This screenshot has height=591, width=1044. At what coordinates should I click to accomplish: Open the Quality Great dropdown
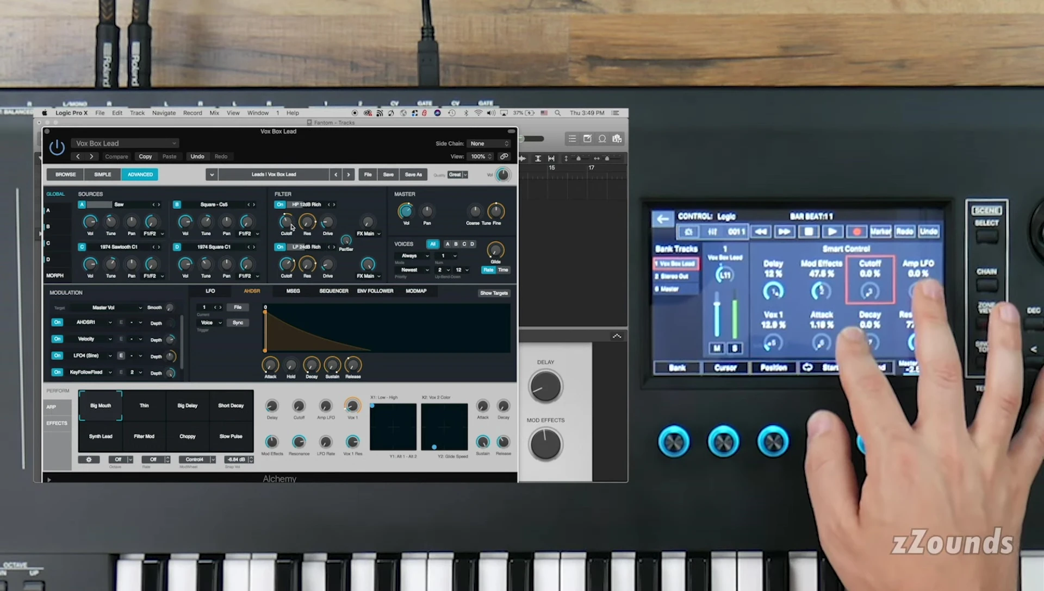458,175
